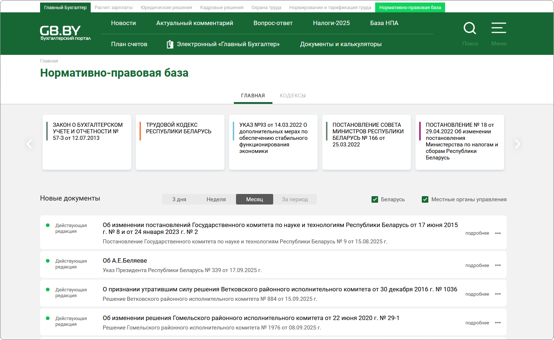Click the Электронный Главный Бухгалтер document icon
Viewport: 554px width, 340px height.
click(170, 44)
